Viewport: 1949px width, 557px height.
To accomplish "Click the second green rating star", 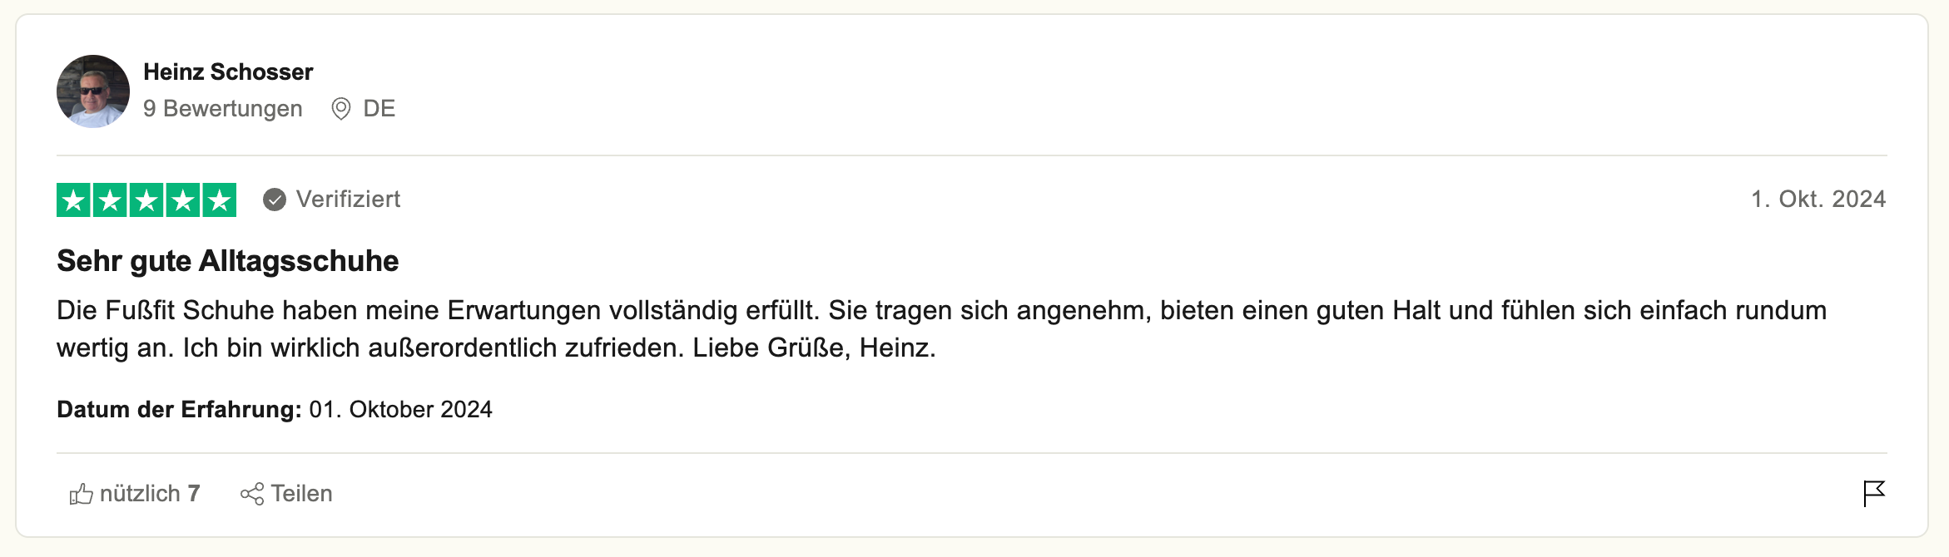I will (110, 200).
